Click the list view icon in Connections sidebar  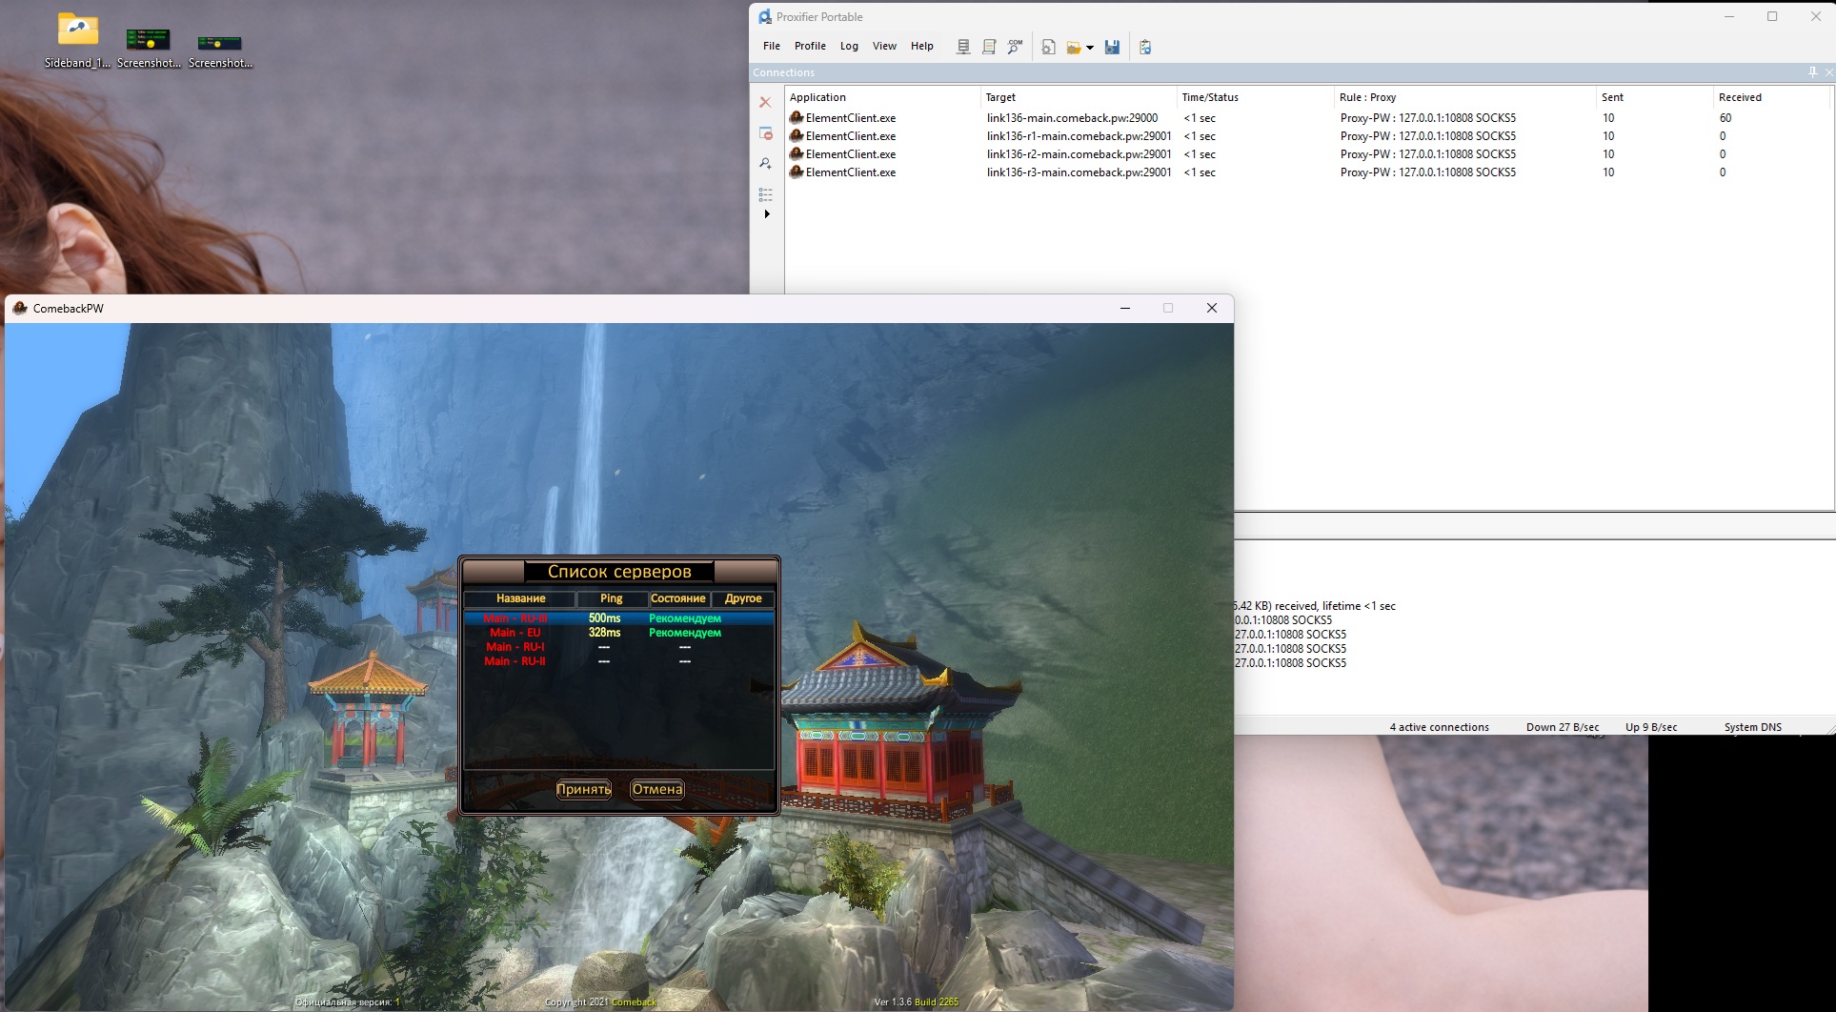point(765,194)
